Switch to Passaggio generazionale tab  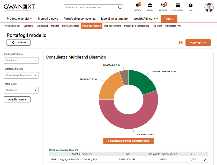pos(137,26)
